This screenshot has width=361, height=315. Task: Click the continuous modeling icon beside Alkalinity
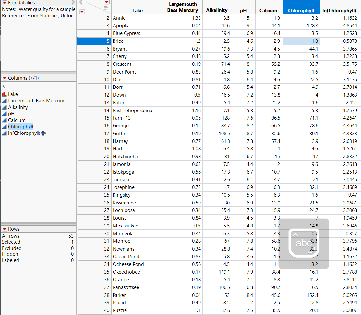4,107
